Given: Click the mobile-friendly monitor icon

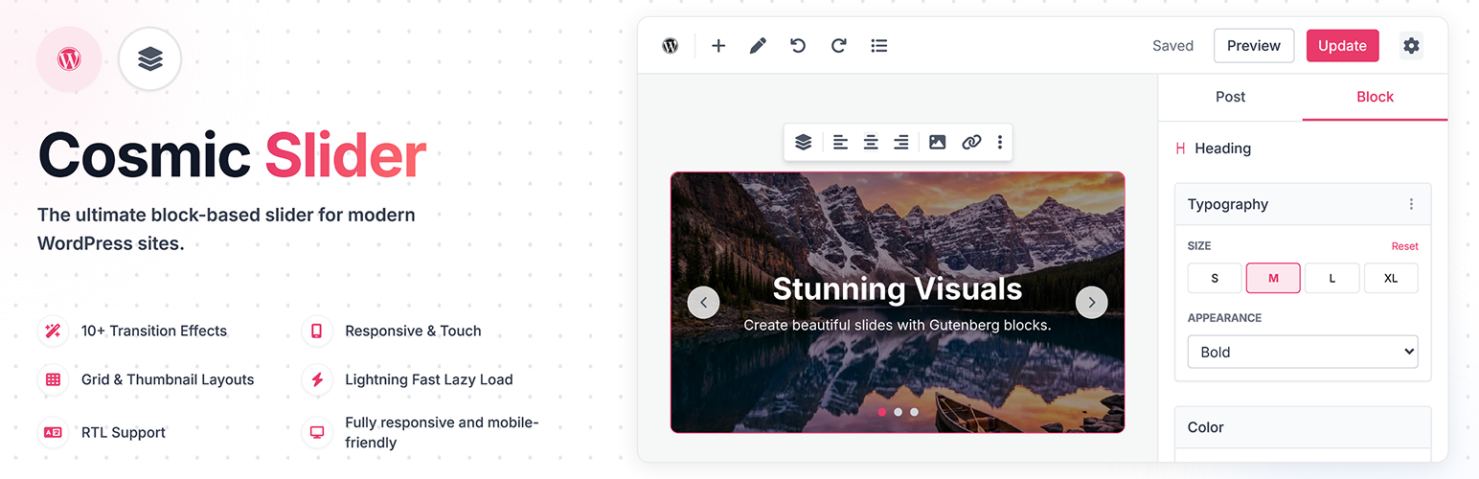Looking at the screenshot, I should 317,432.
